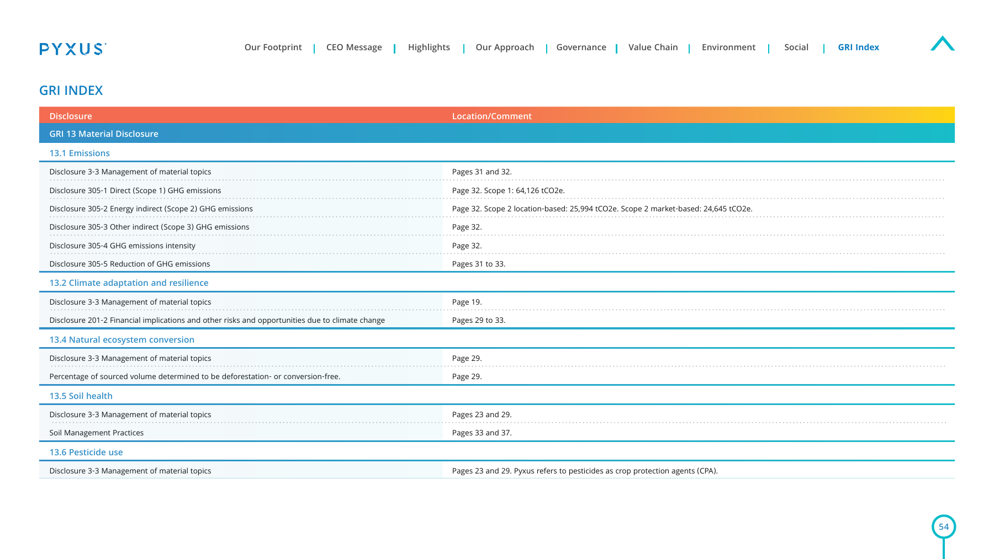Select the 13.6 Pesticide use heading
994x559 pixels.
[86, 452]
